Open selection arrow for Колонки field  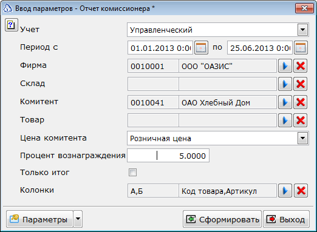(285, 190)
